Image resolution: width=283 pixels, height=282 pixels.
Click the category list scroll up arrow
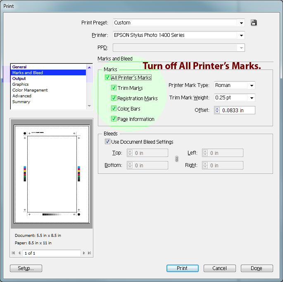[89, 67]
